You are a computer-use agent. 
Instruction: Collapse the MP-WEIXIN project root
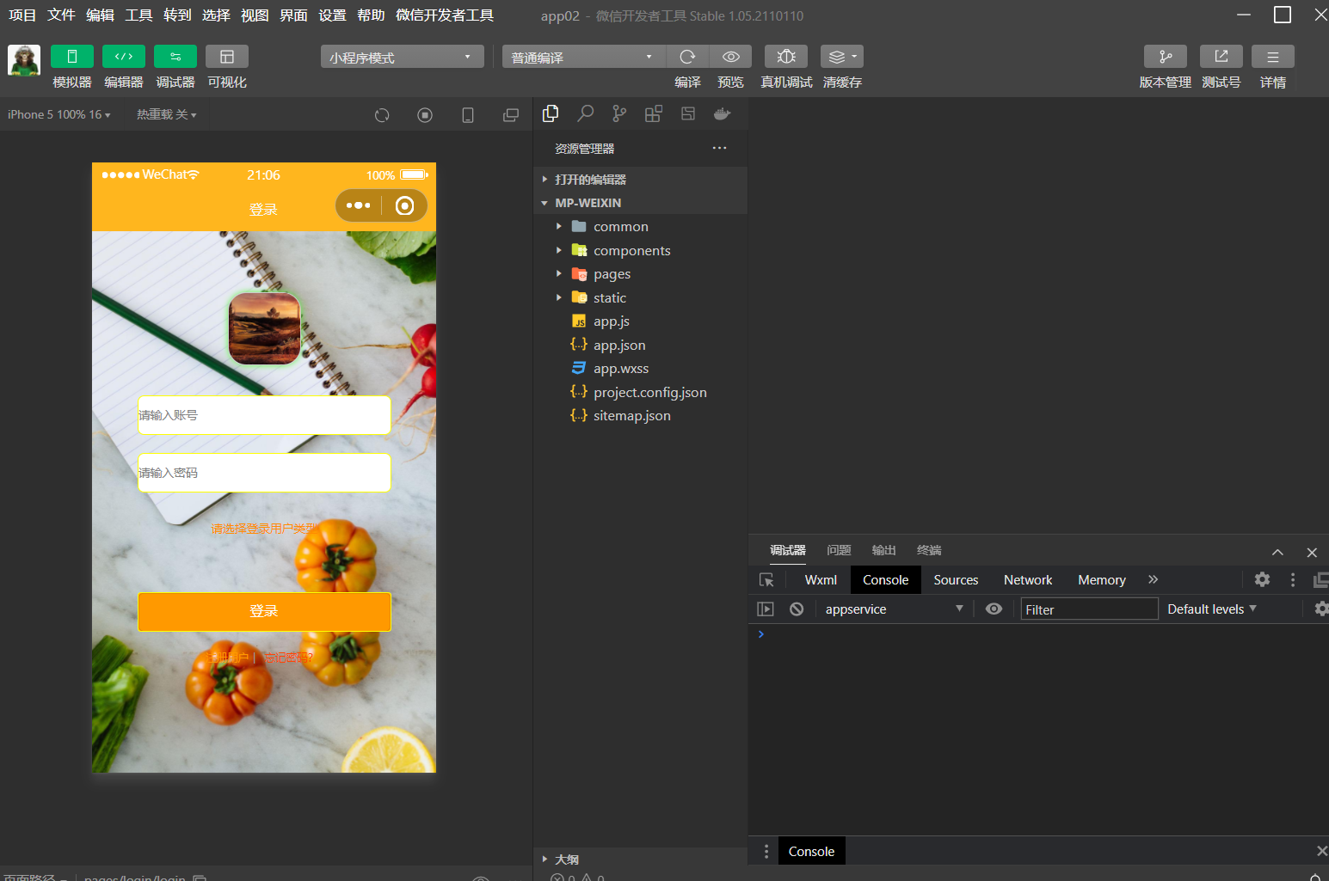click(x=640, y=203)
